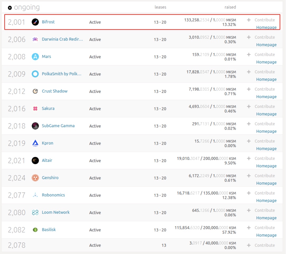Click Contribute button for Darwinia Crab
This screenshot has width=286, height=254.
[x=261, y=37]
